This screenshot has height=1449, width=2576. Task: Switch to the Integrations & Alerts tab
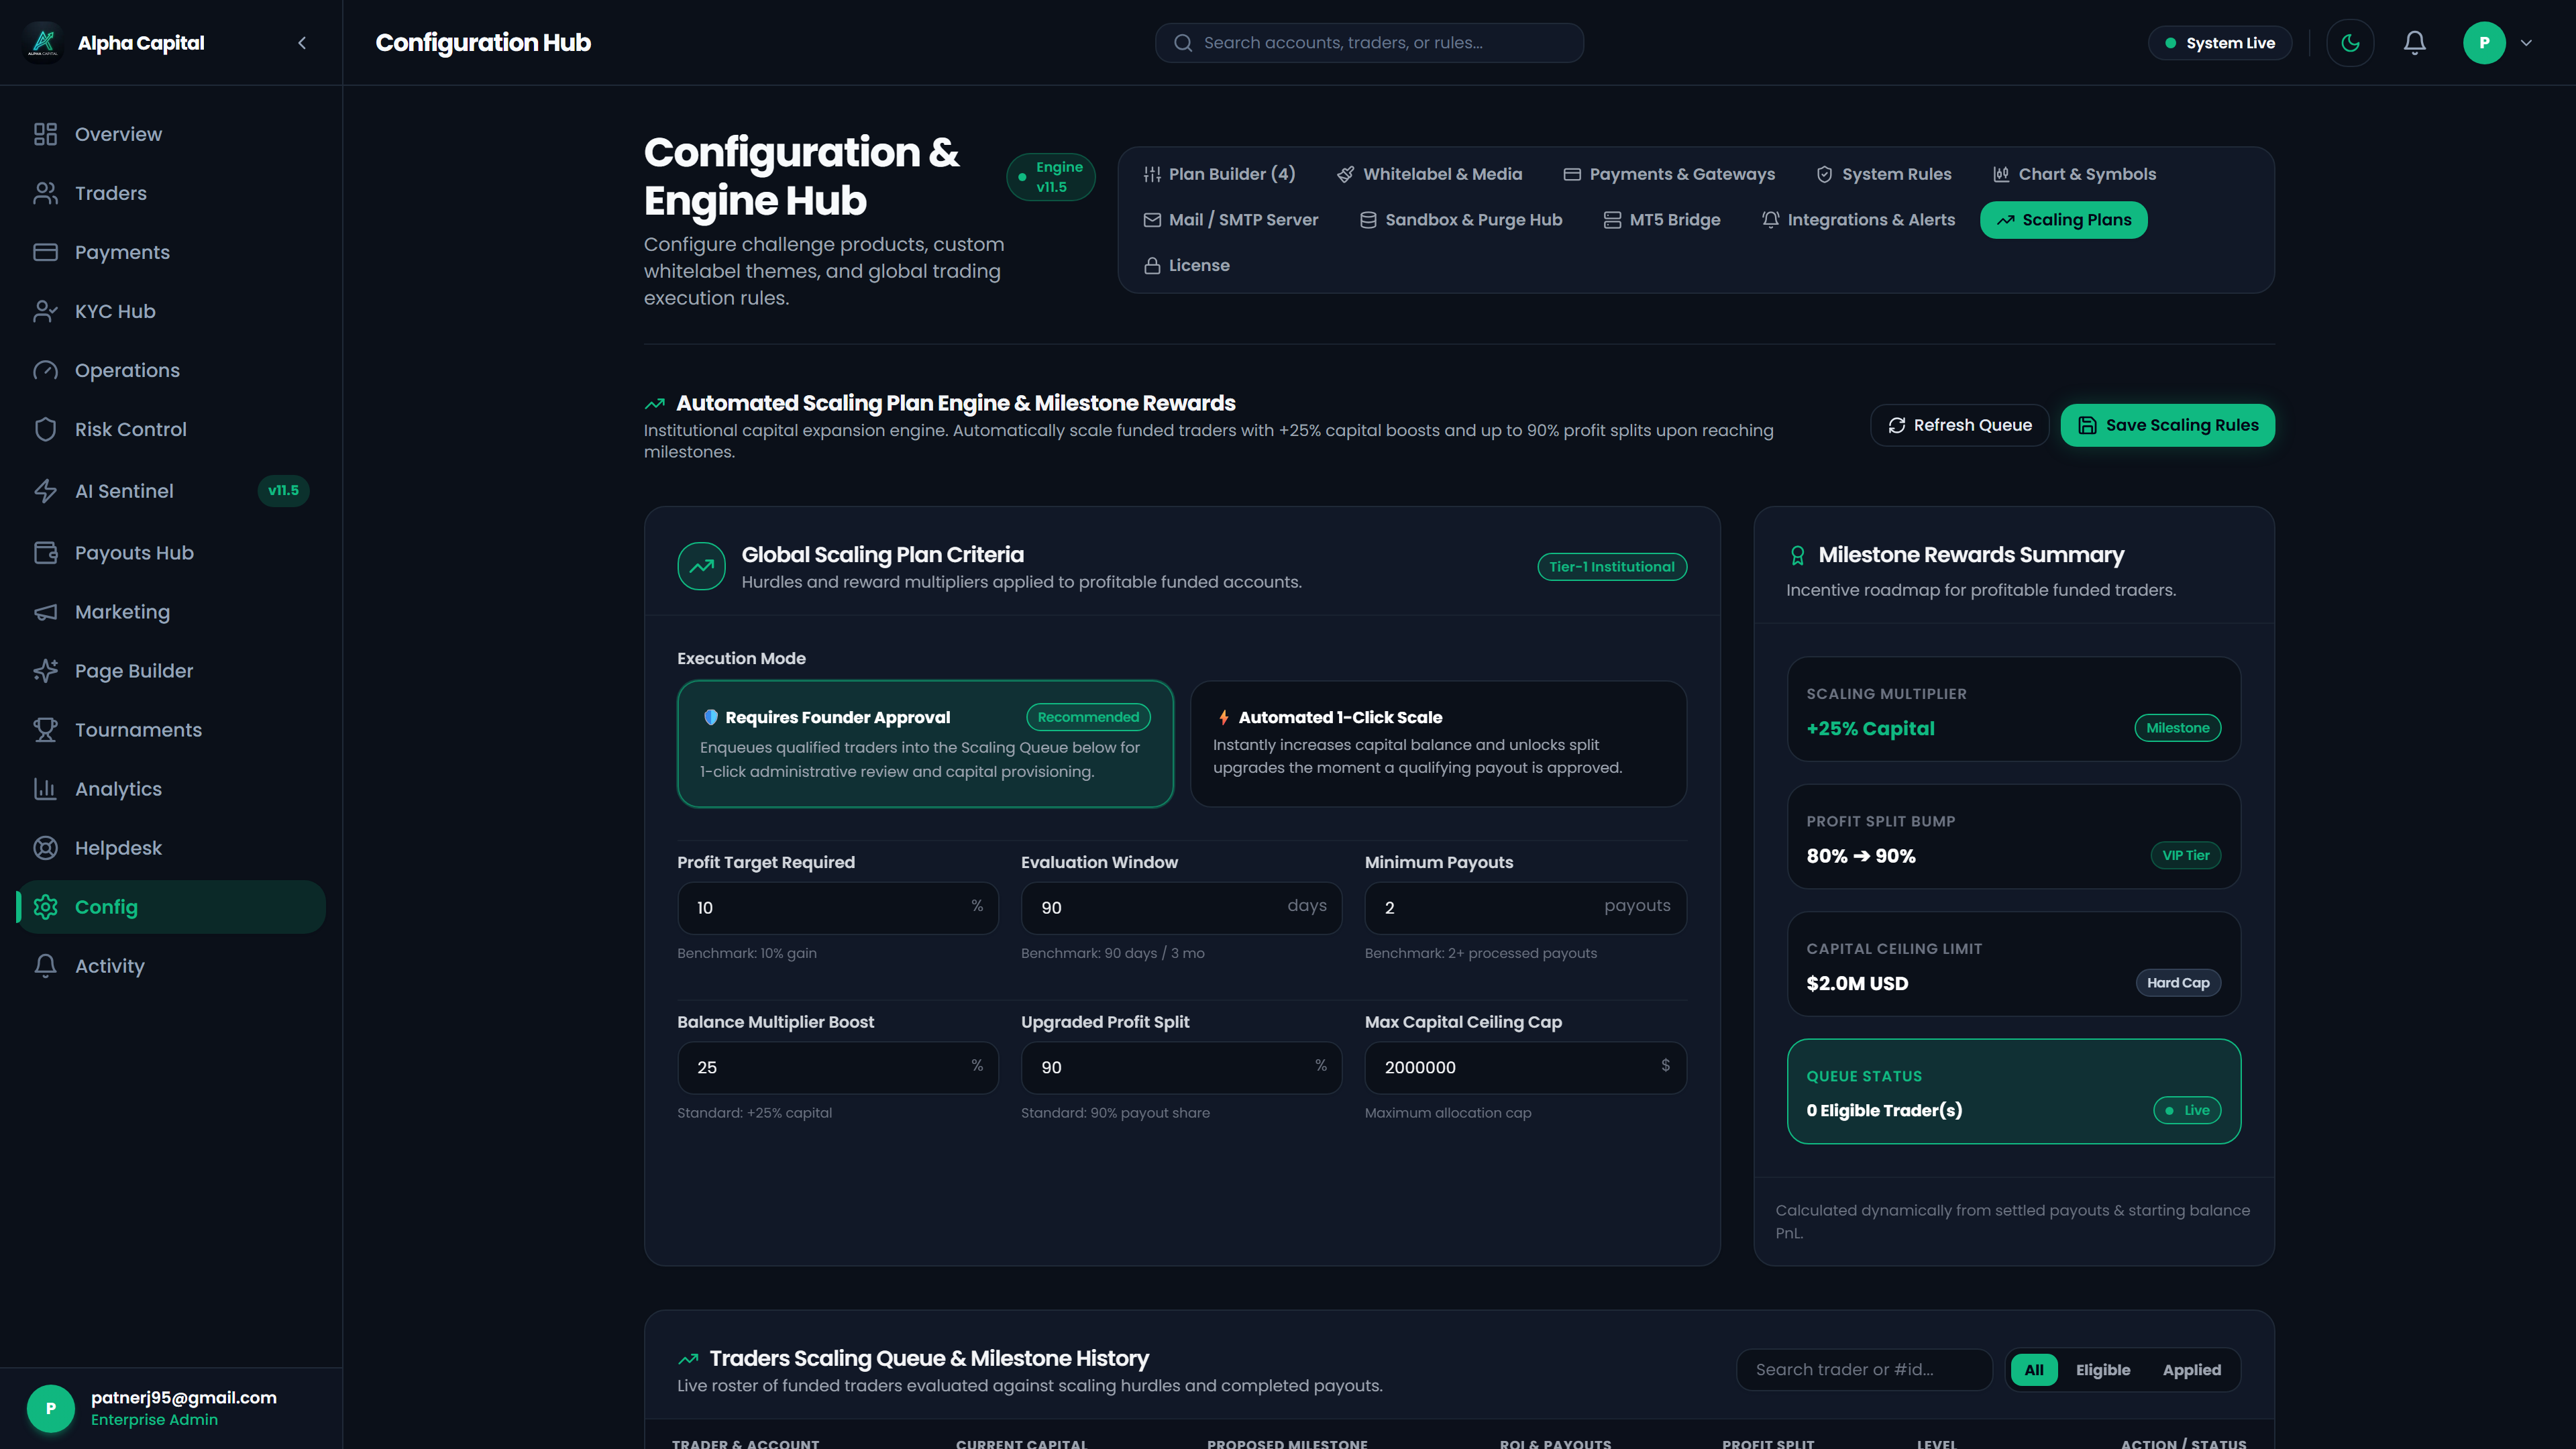(1858, 220)
